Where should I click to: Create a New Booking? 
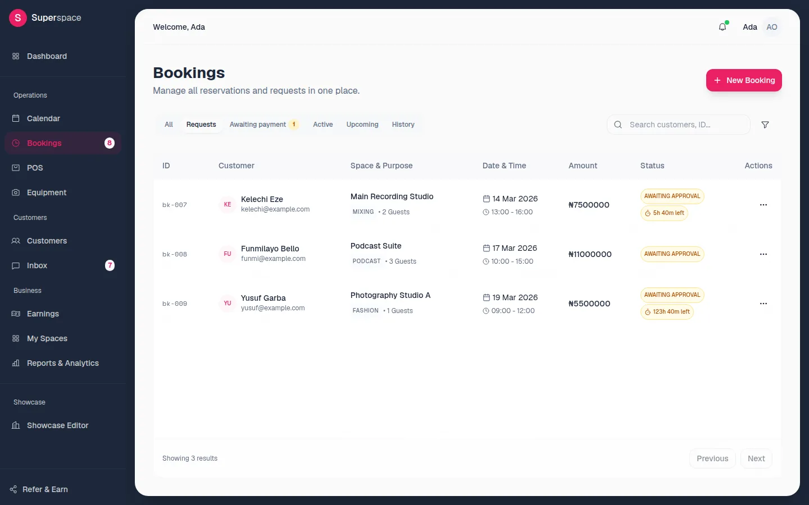click(x=744, y=80)
